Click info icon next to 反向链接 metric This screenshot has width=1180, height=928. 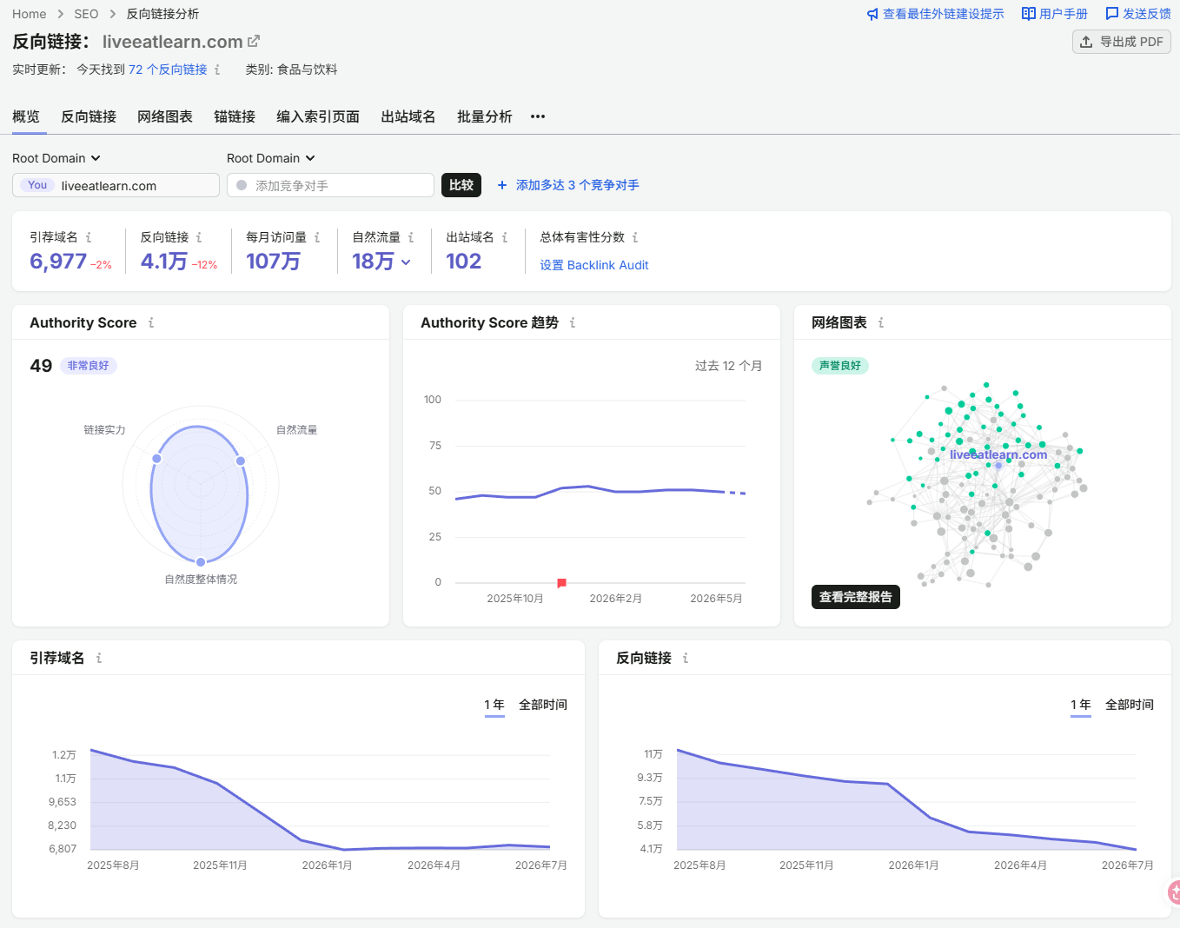click(x=199, y=237)
